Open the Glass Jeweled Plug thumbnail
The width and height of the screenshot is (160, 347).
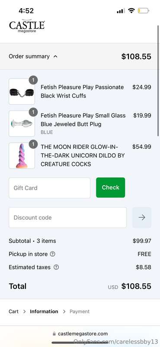coord(22,124)
